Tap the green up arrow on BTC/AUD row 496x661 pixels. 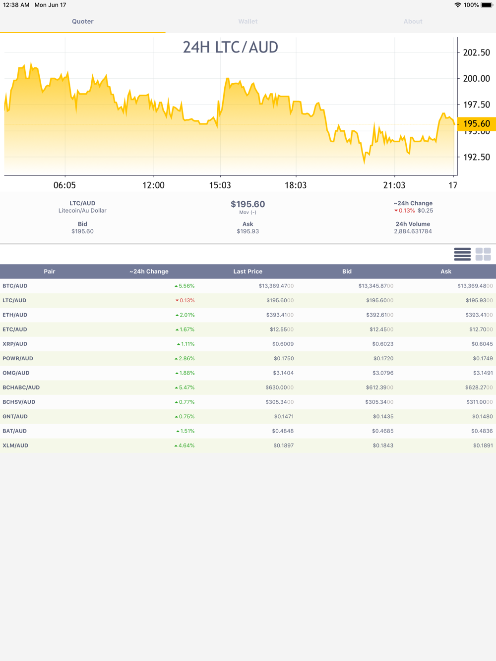tap(176, 286)
